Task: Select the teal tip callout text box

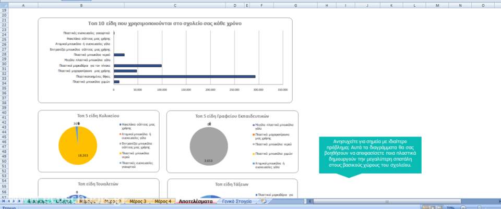Action: point(369,154)
